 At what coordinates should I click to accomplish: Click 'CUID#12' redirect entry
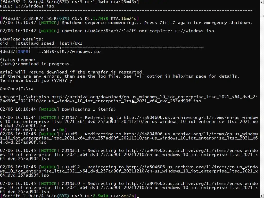[71, 167]
